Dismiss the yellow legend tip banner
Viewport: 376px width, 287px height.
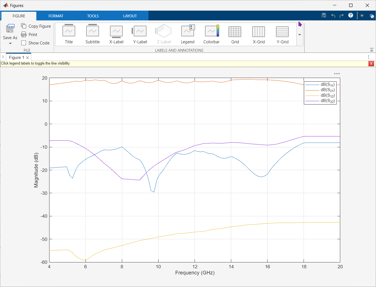click(x=371, y=64)
